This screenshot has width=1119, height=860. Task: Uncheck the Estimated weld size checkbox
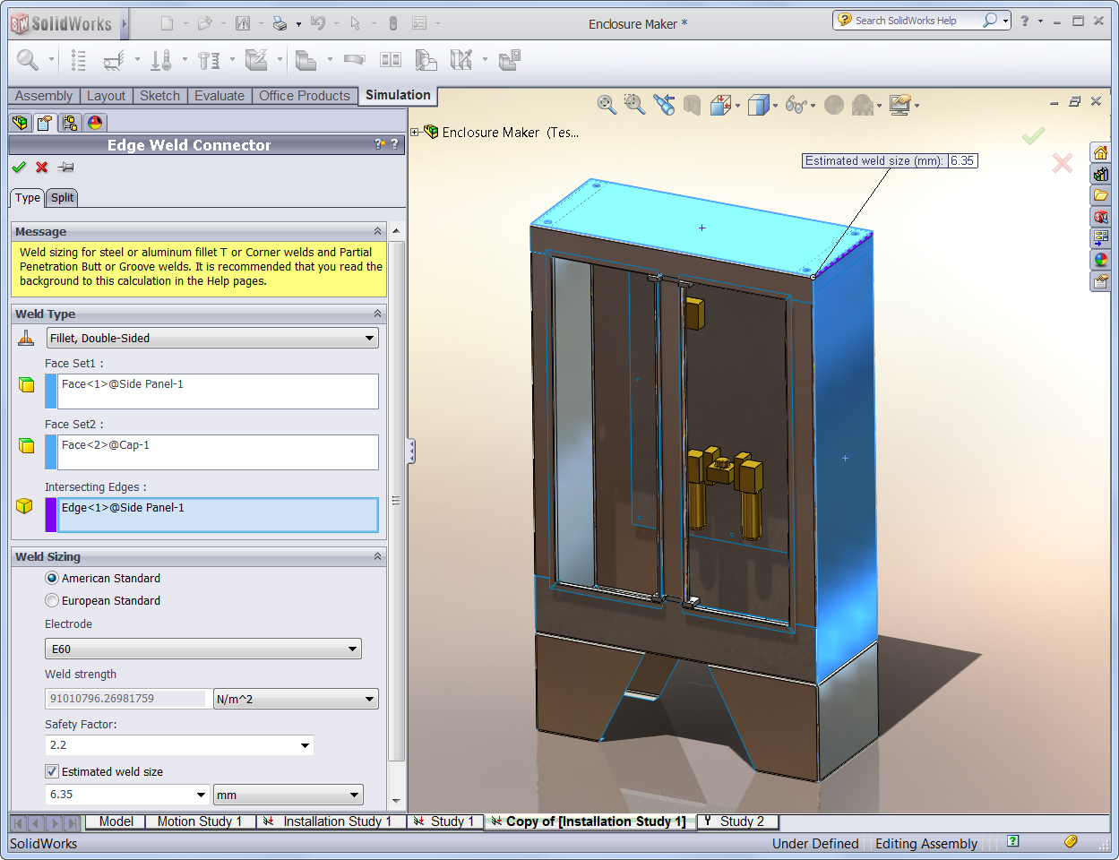tap(52, 771)
